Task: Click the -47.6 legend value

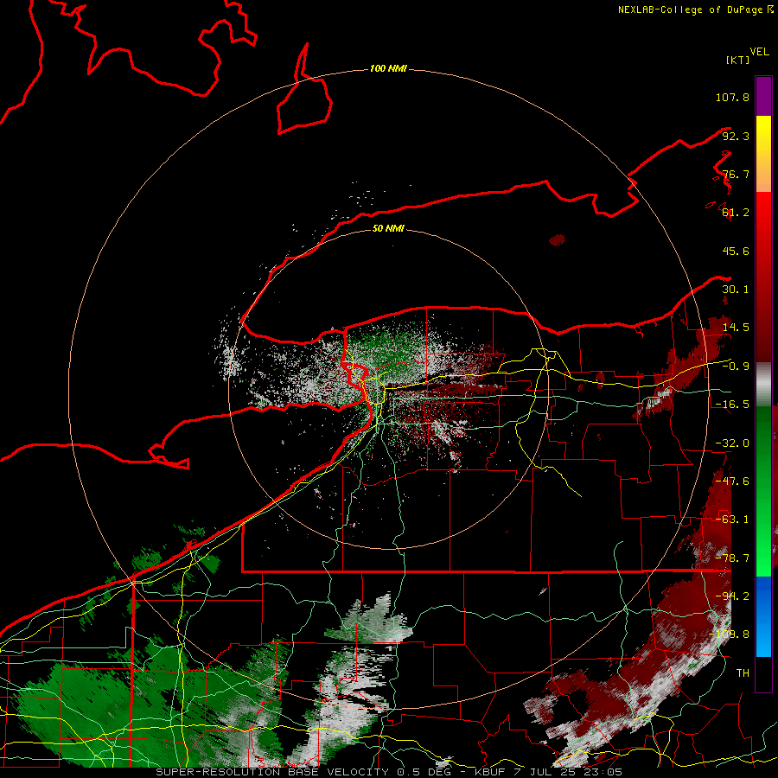Action: 732,481
